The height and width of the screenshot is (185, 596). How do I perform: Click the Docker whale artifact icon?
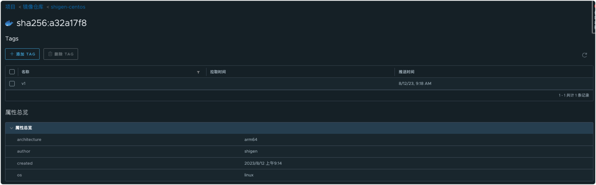(x=9, y=23)
